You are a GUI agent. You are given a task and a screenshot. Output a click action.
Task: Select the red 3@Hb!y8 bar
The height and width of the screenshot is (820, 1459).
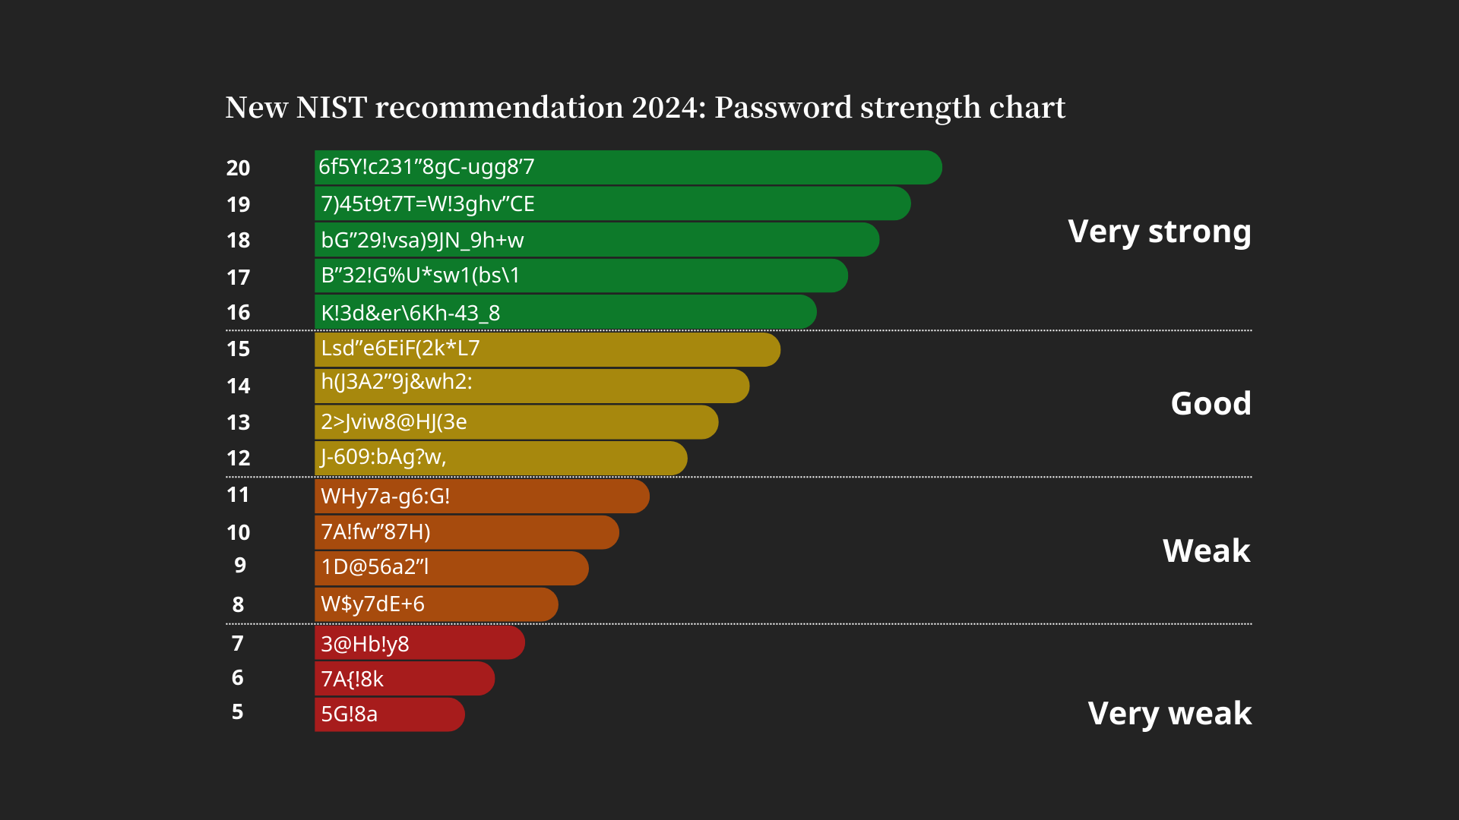click(x=419, y=642)
